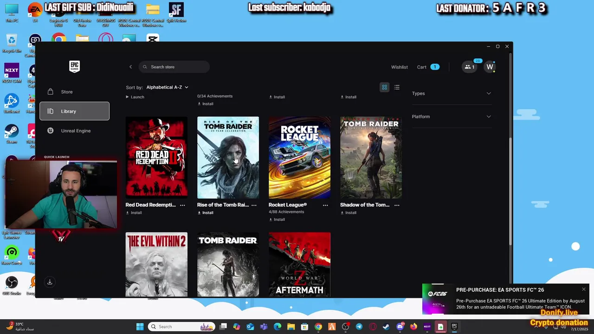Click the Search store input field

point(174,67)
